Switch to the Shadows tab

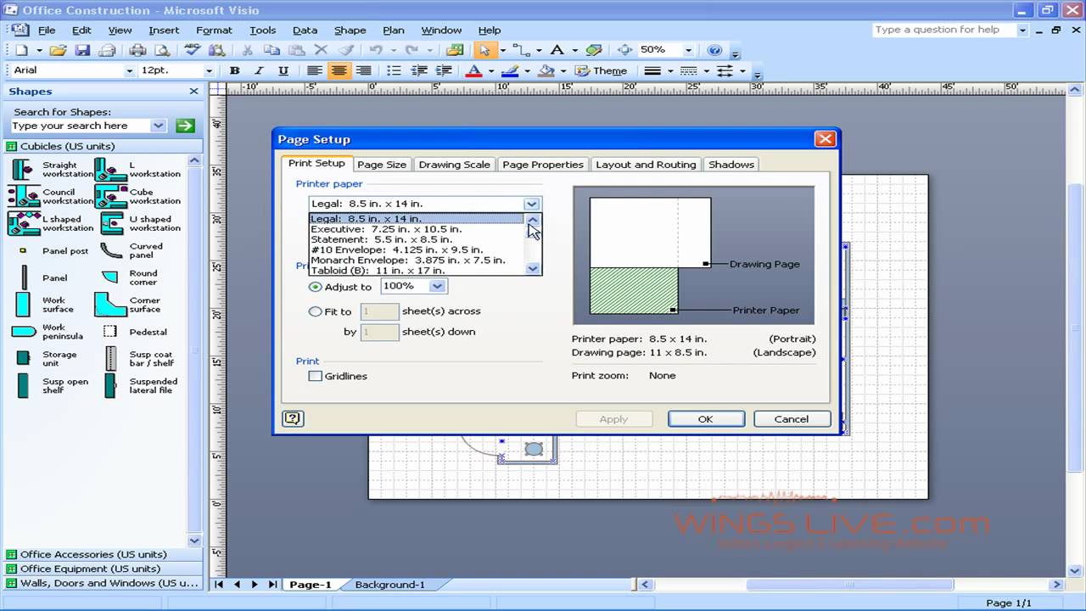click(731, 165)
